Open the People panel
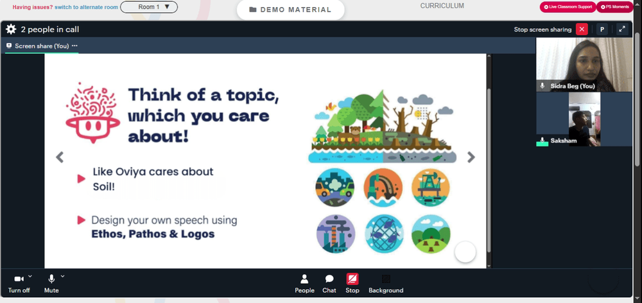Image resolution: width=642 pixels, height=303 pixels. click(304, 284)
